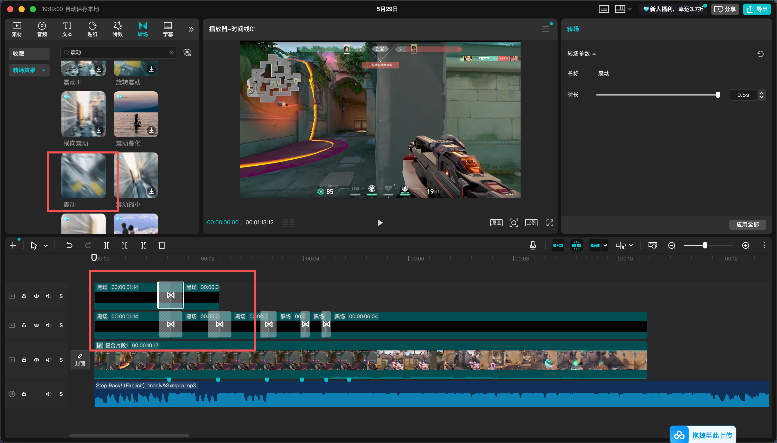777x443 pixels.
Task: Switch to the 字幕 tab
Action: click(168, 29)
